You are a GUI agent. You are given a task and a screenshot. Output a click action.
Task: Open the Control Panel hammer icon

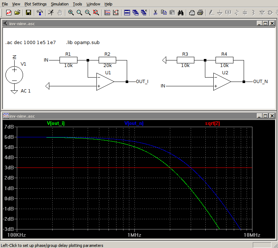pos(40,12)
